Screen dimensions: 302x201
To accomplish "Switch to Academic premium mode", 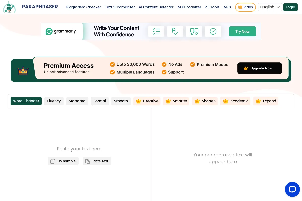I will click(235, 101).
